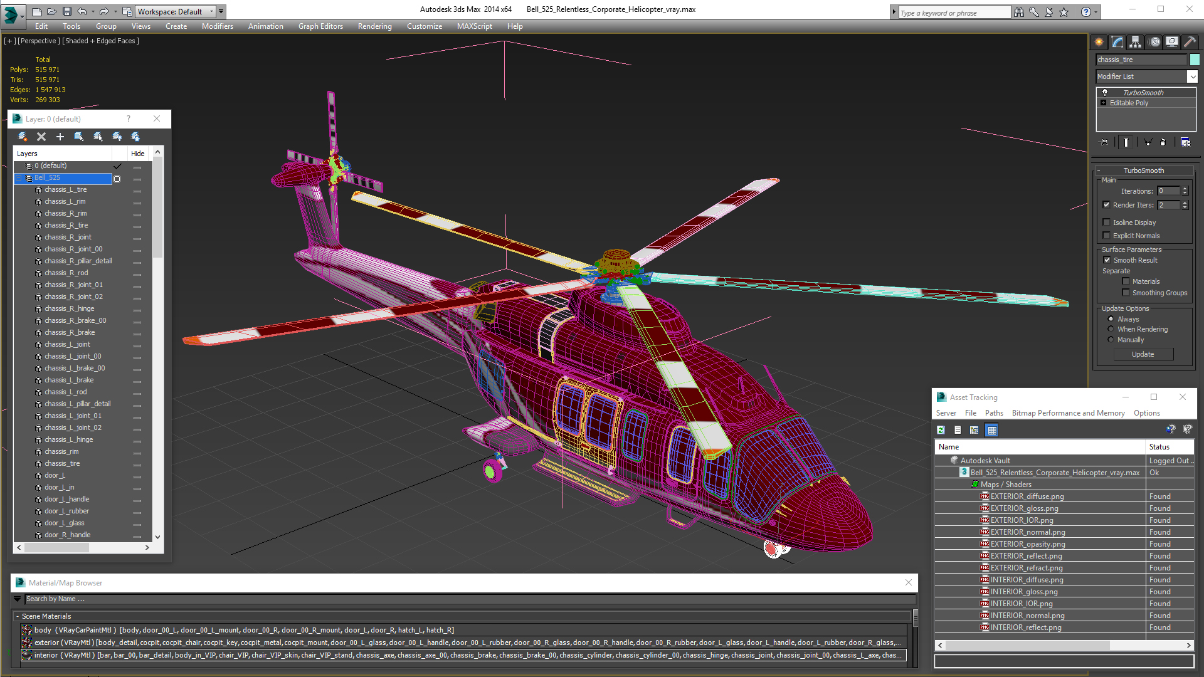Click Refresh icon in Asset Tracking
Image resolution: width=1204 pixels, height=677 pixels.
[941, 430]
